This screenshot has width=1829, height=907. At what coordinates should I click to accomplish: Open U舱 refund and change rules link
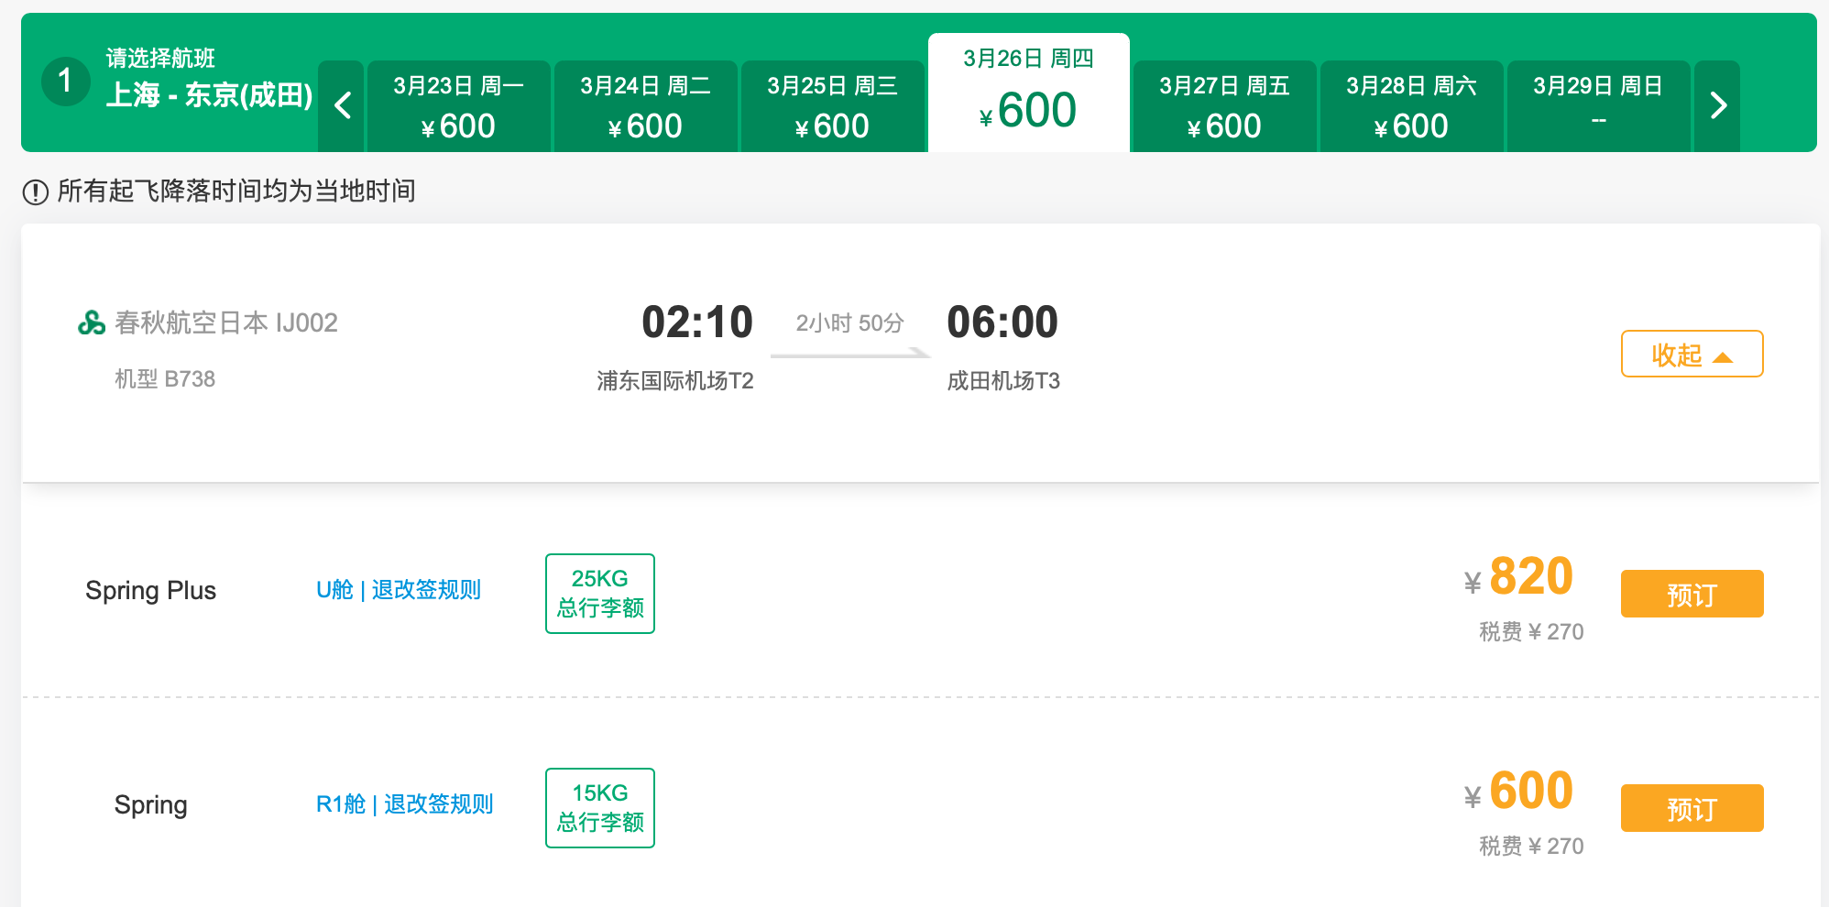(399, 590)
